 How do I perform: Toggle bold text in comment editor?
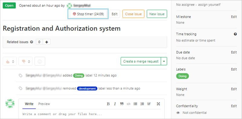pyautogui.click(x=108, y=104)
